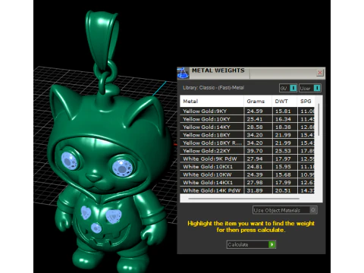
Task: Click the Library: Classic - (Fast)-Metal label
Action: coord(213,88)
